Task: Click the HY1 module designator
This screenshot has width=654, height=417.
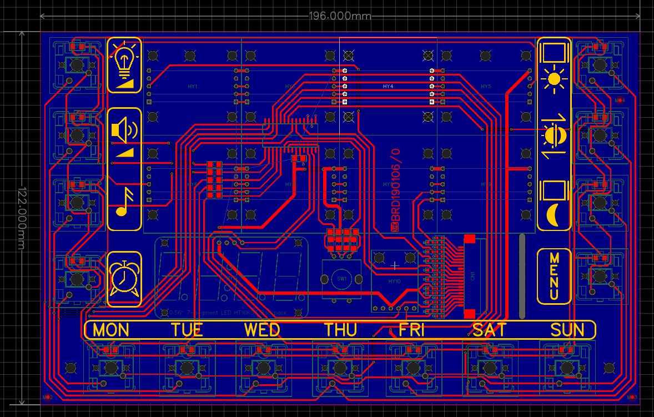Action: (192, 86)
